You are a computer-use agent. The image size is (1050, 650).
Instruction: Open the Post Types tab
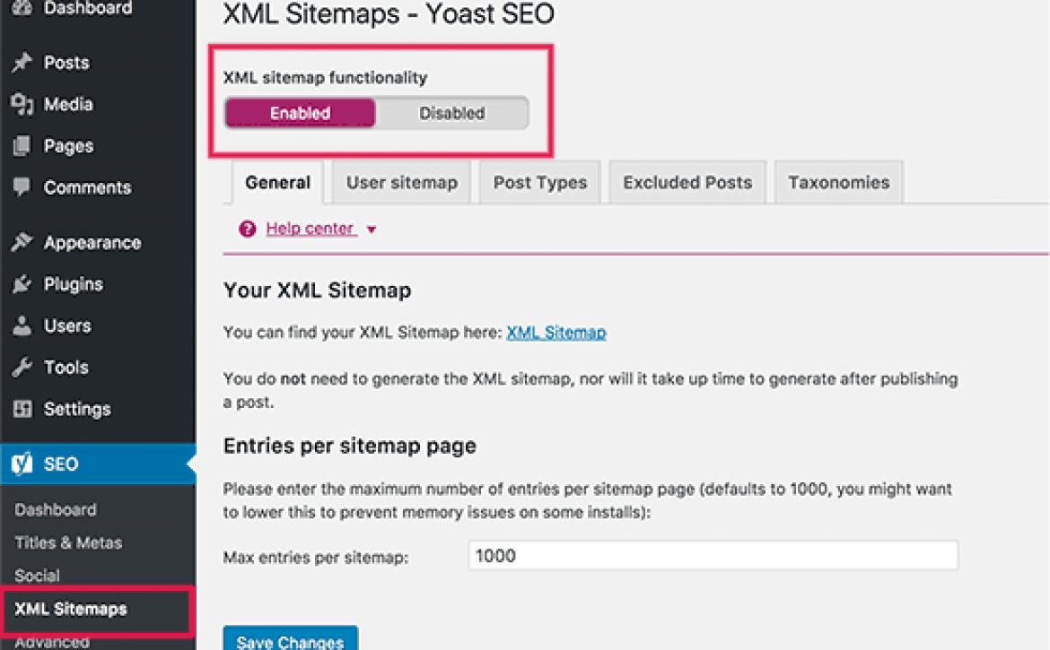pyautogui.click(x=539, y=183)
